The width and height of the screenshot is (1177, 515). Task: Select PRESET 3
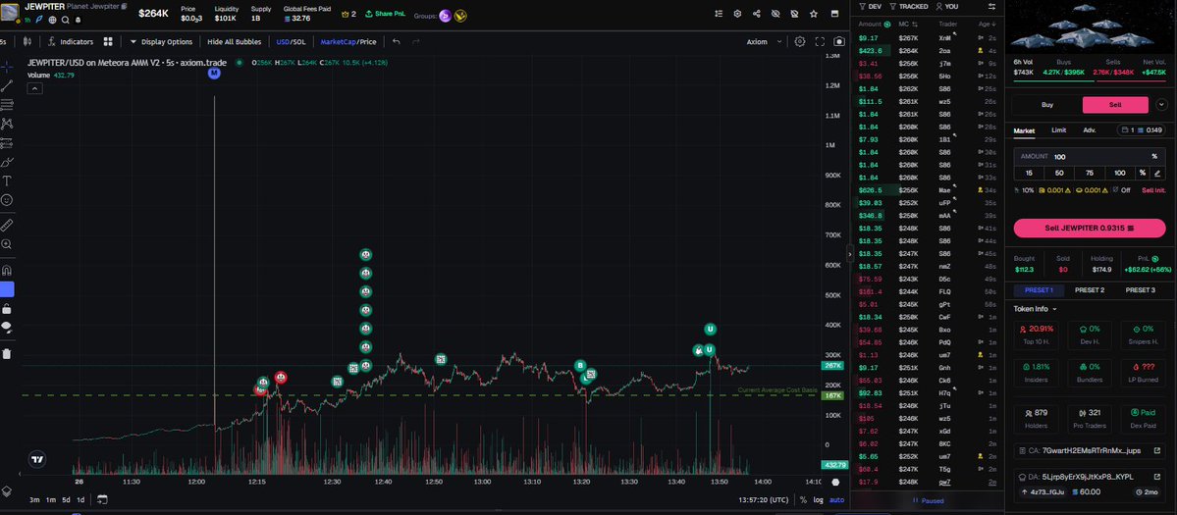[1139, 290]
